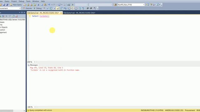Open the Query menu
200x112 pixels.
[x=7, y=1]
